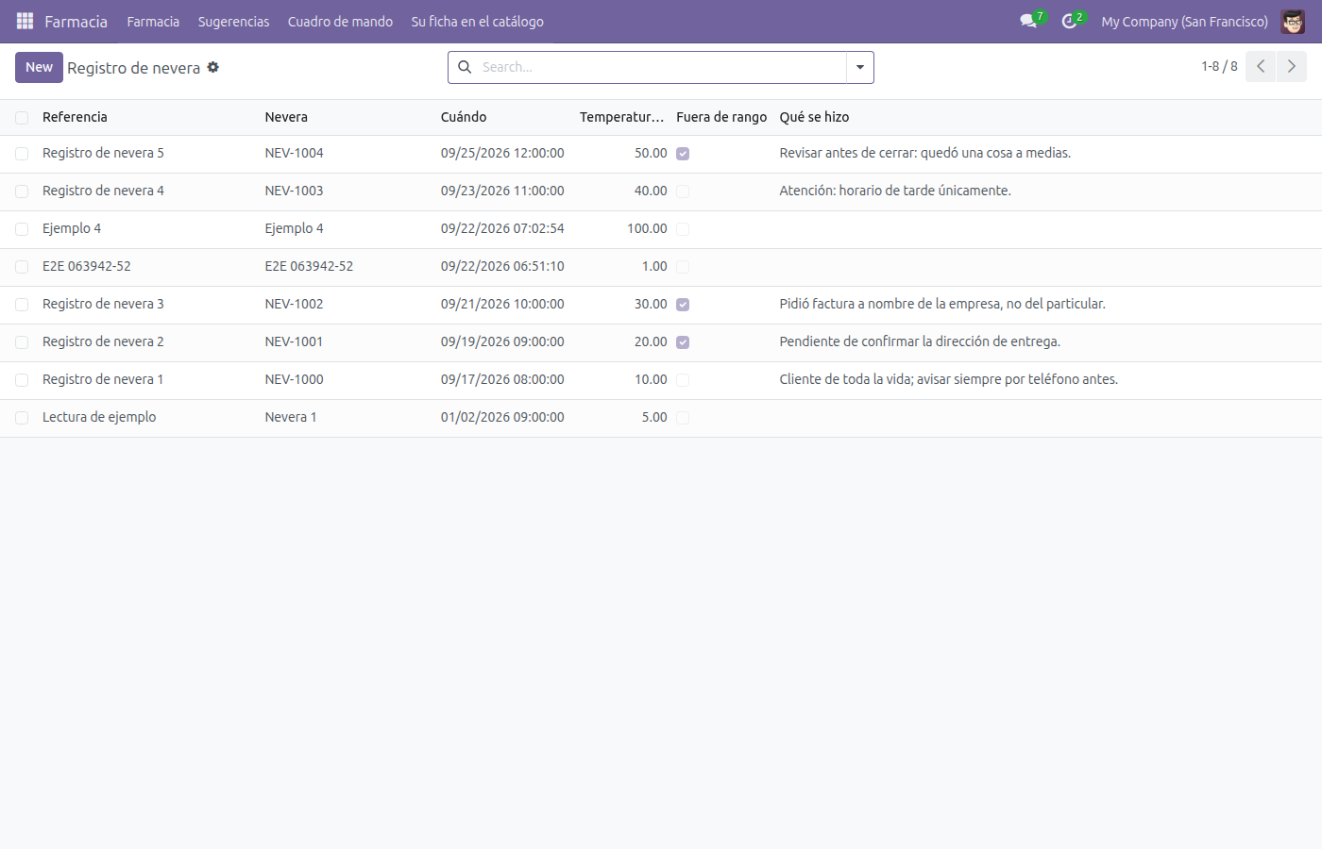Sort by Nevera column header
This screenshot has width=1322, height=849.
pos(286,117)
